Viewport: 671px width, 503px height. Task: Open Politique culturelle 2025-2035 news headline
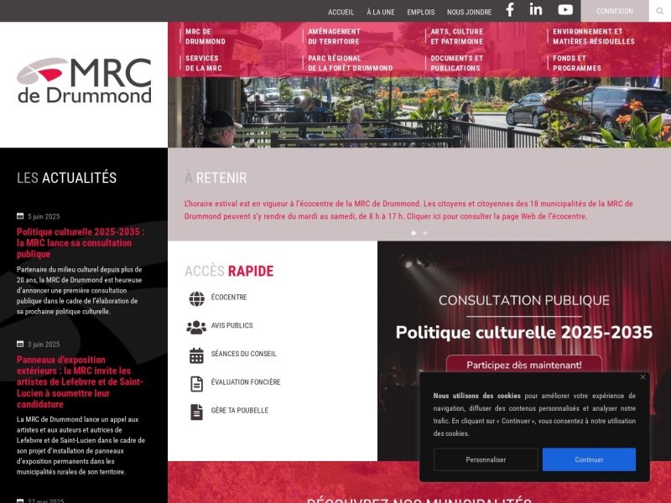(x=81, y=242)
